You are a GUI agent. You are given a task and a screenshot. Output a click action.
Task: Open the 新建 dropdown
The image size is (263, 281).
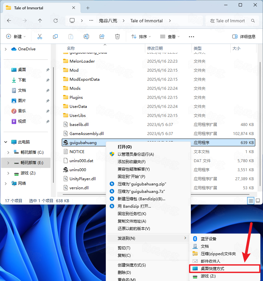point(16,36)
